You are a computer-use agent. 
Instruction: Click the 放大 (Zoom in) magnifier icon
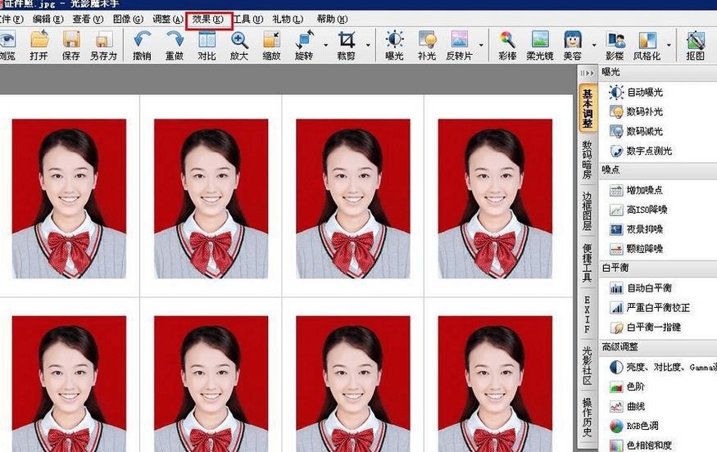(239, 40)
